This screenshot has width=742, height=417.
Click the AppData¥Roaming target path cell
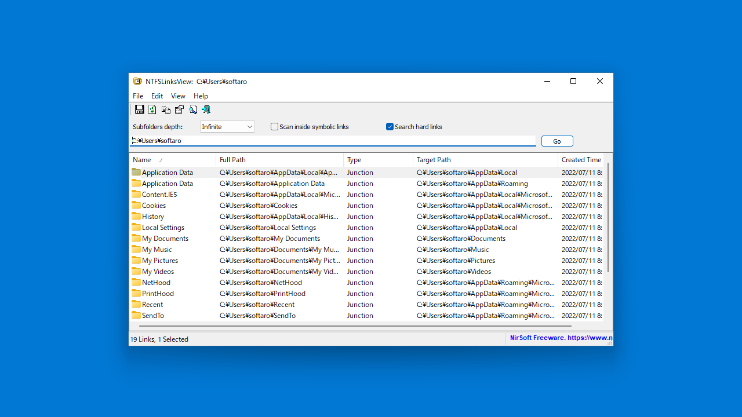pos(472,184)
